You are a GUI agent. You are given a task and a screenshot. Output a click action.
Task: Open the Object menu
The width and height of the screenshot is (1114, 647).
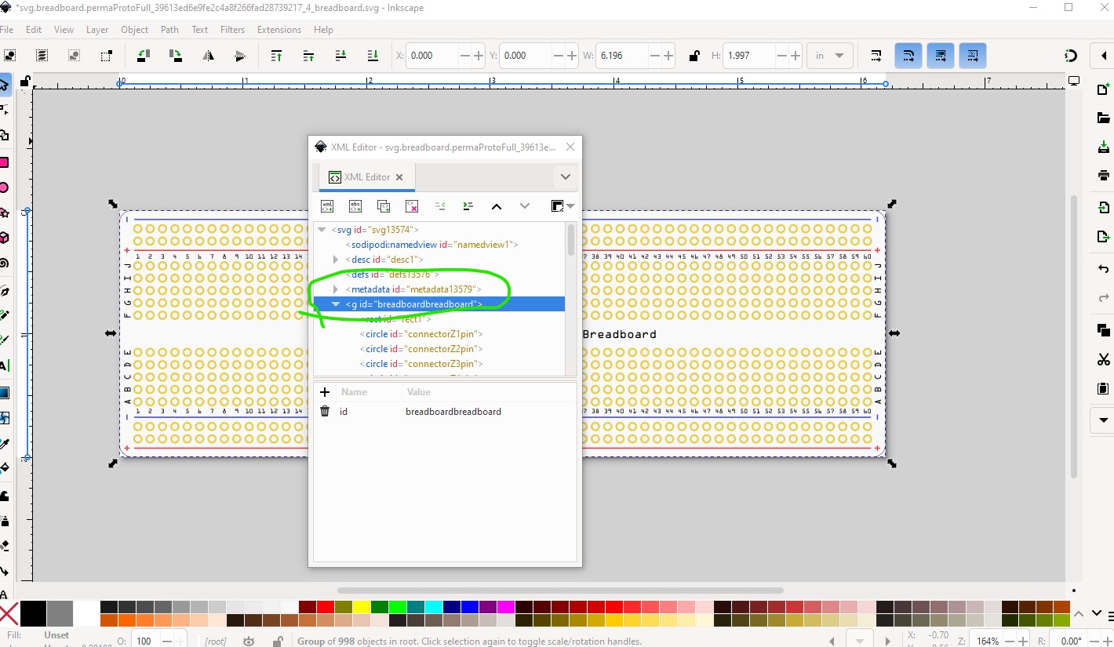(x=134, y=30)
